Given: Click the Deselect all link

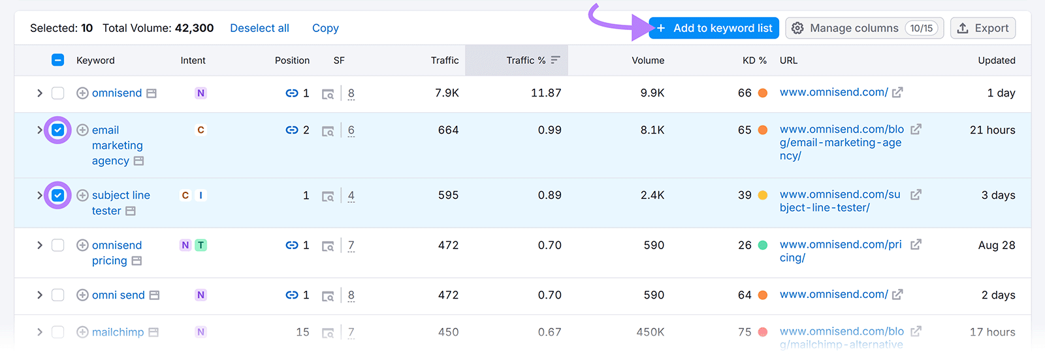Looking at the screenshot, I should (x=259, y=28).
